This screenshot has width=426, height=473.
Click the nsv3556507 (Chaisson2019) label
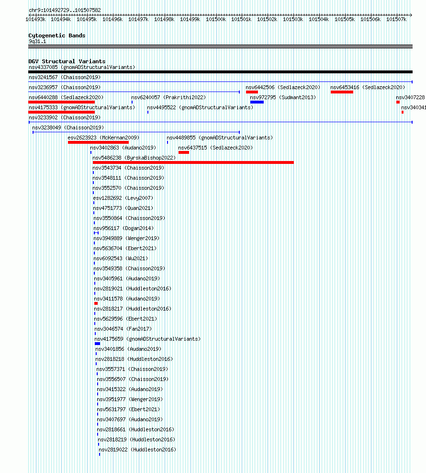pos(133,379)
